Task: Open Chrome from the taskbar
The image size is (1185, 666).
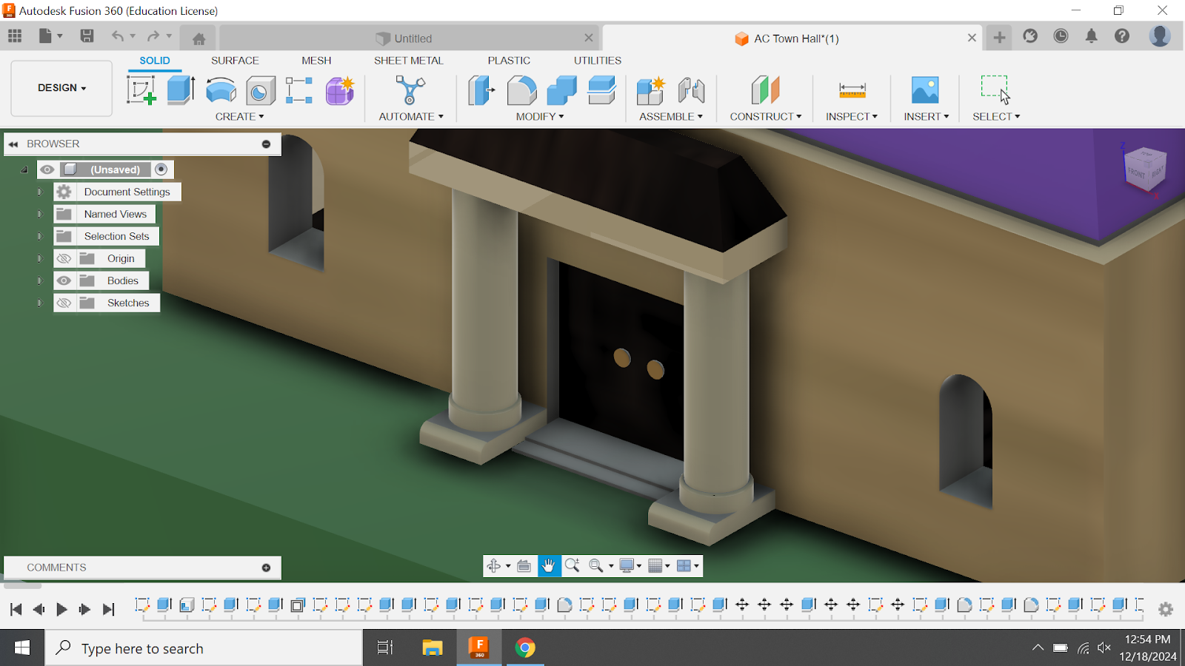Action: click(x=525, y=648)
